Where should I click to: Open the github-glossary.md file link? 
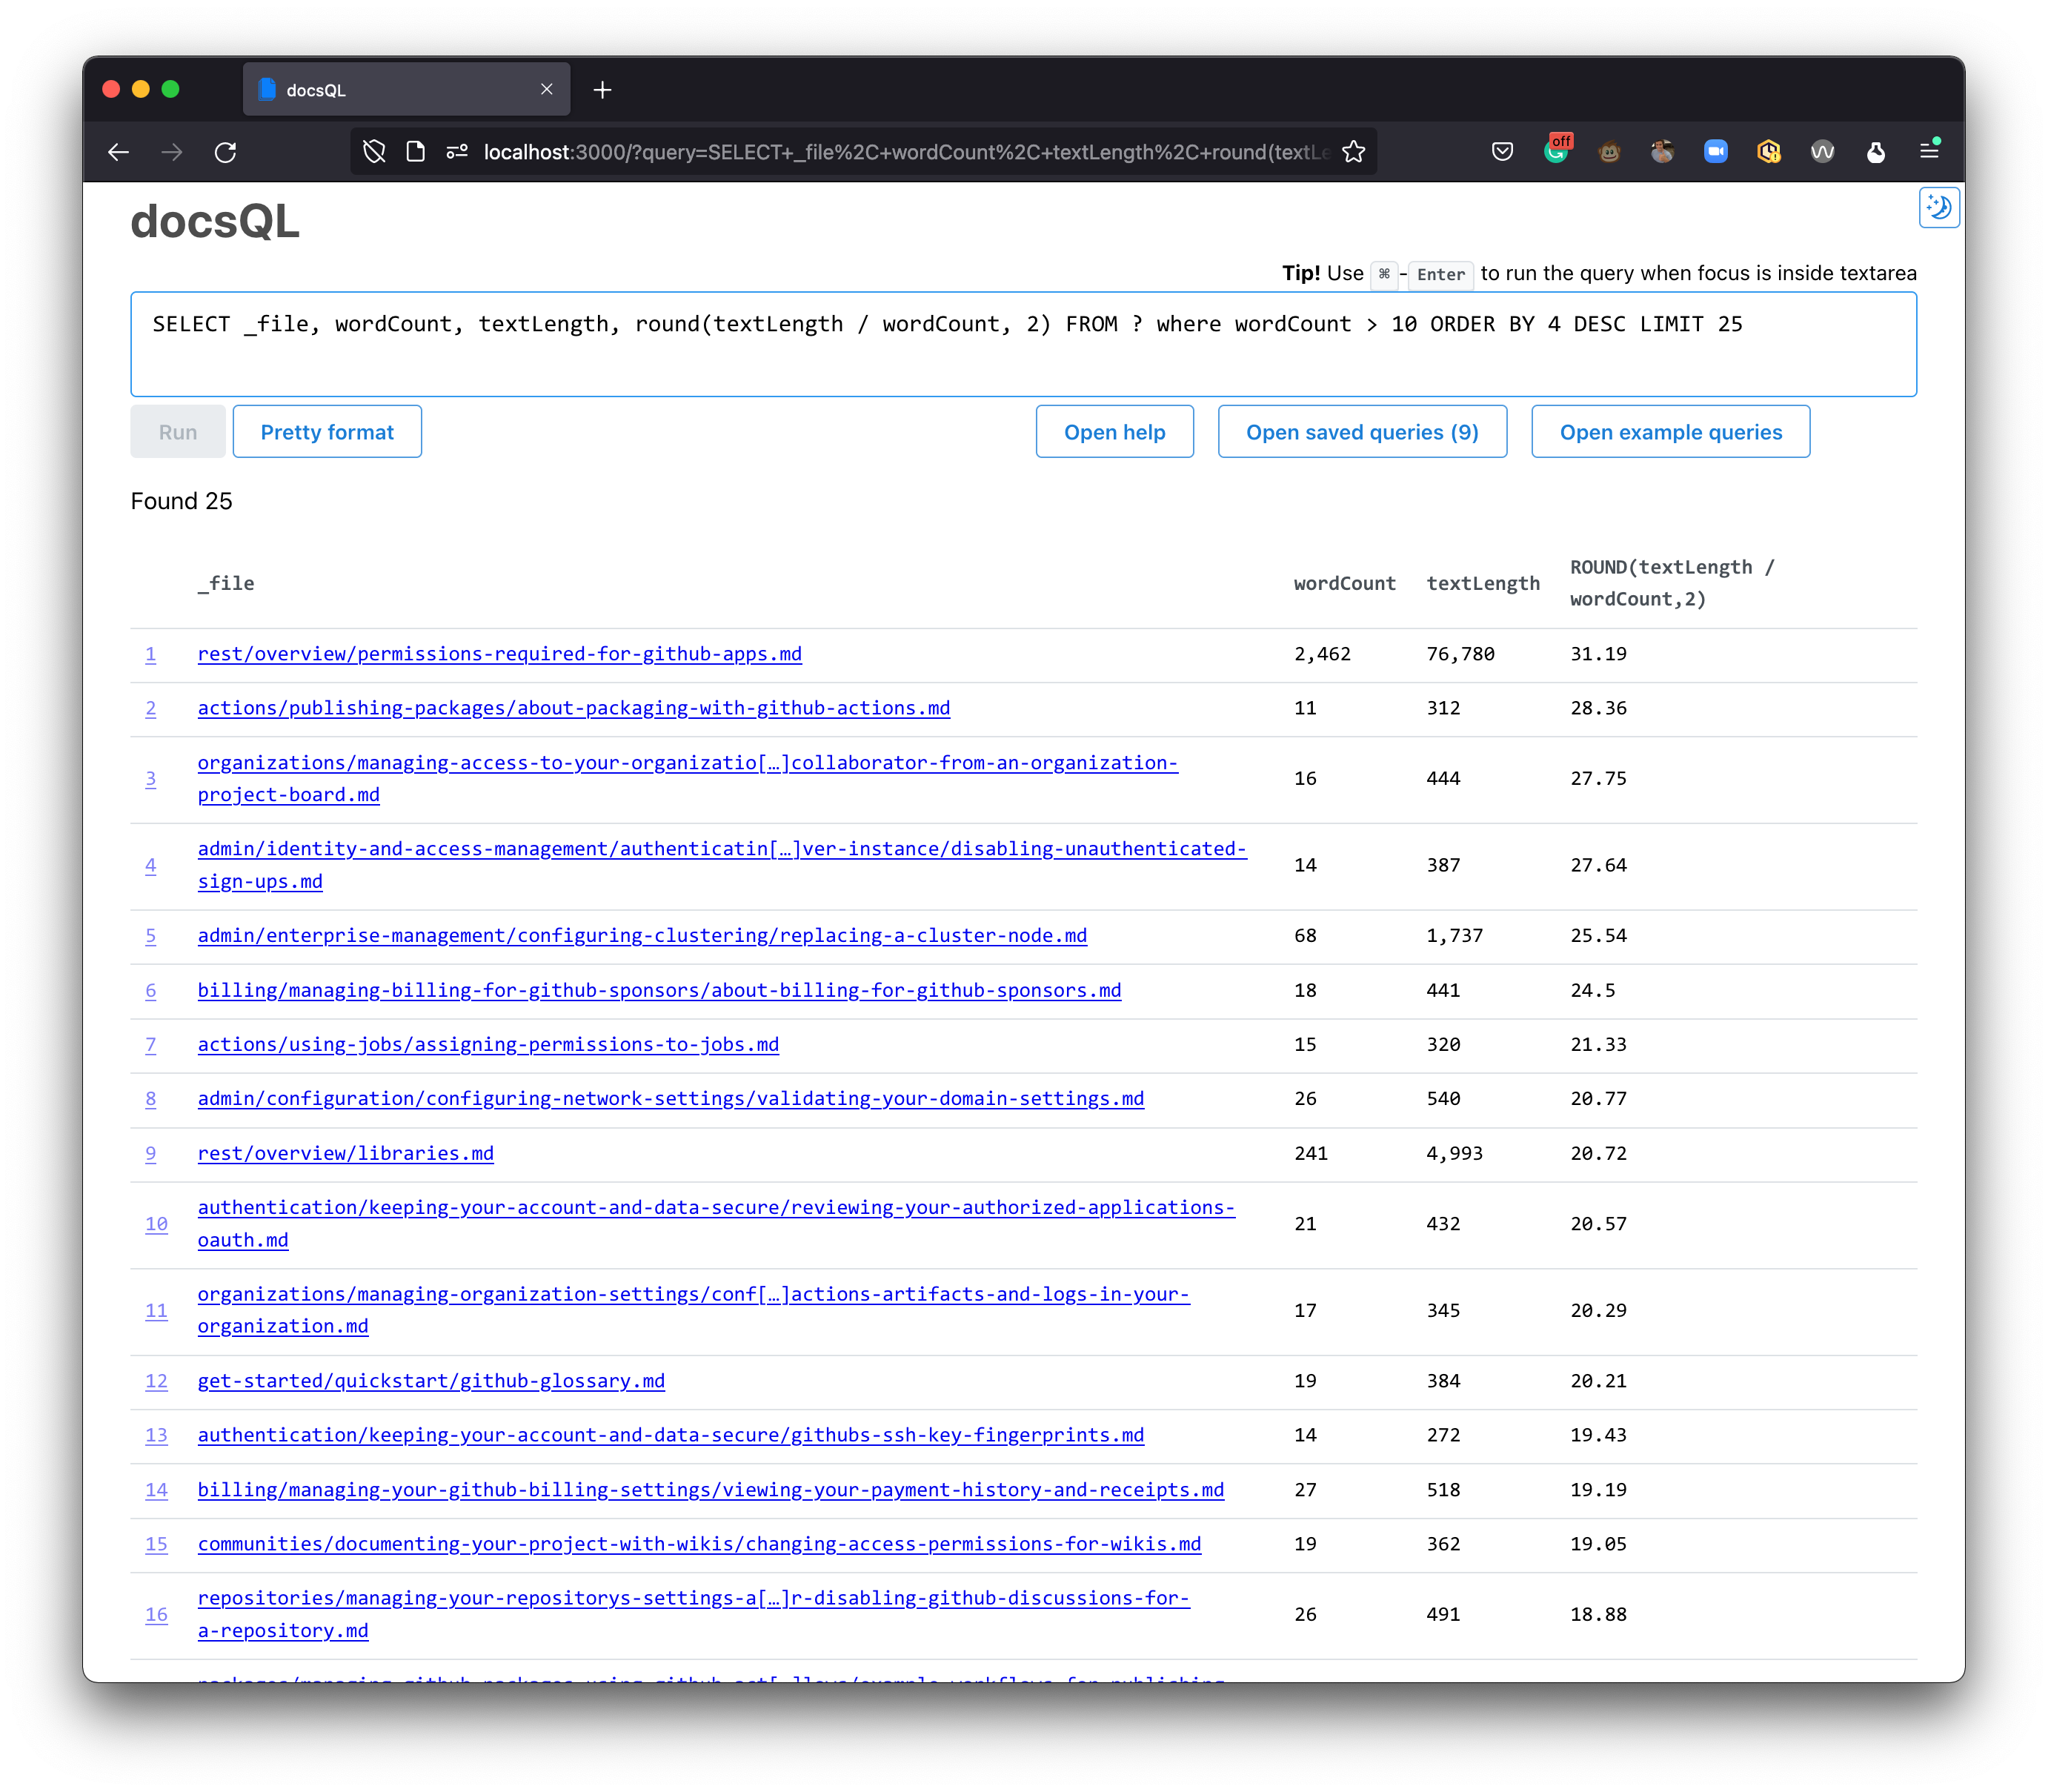tap(431, 1381)
